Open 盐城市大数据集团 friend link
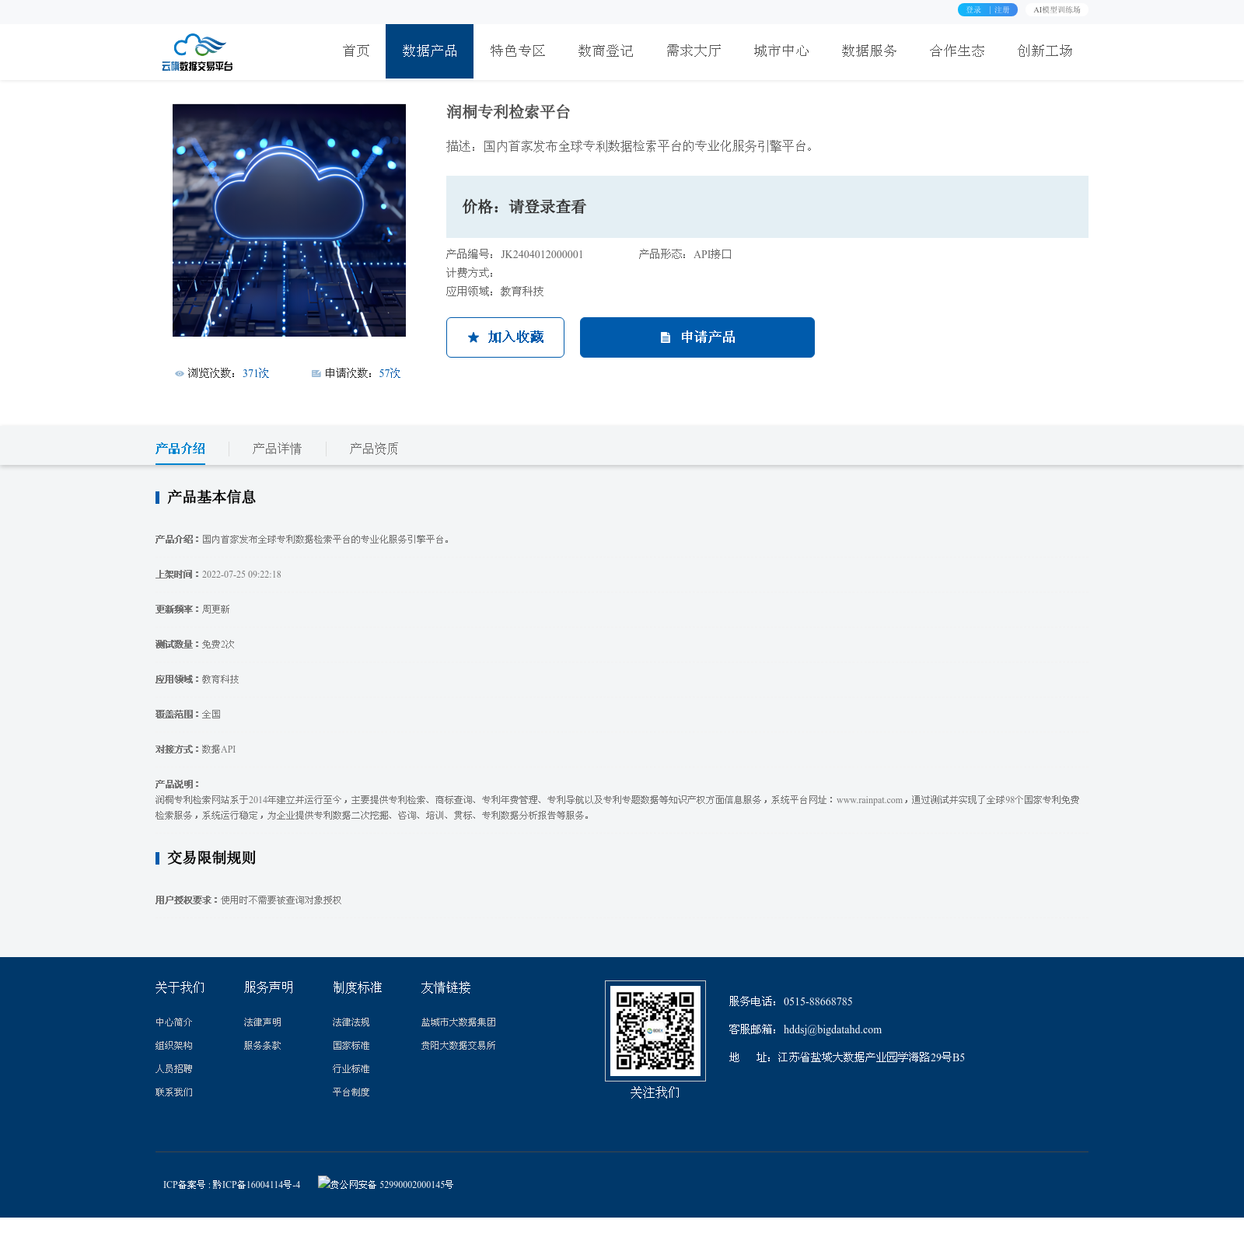Viewport: 1244px width, 1244px height. coord(459,1022)
